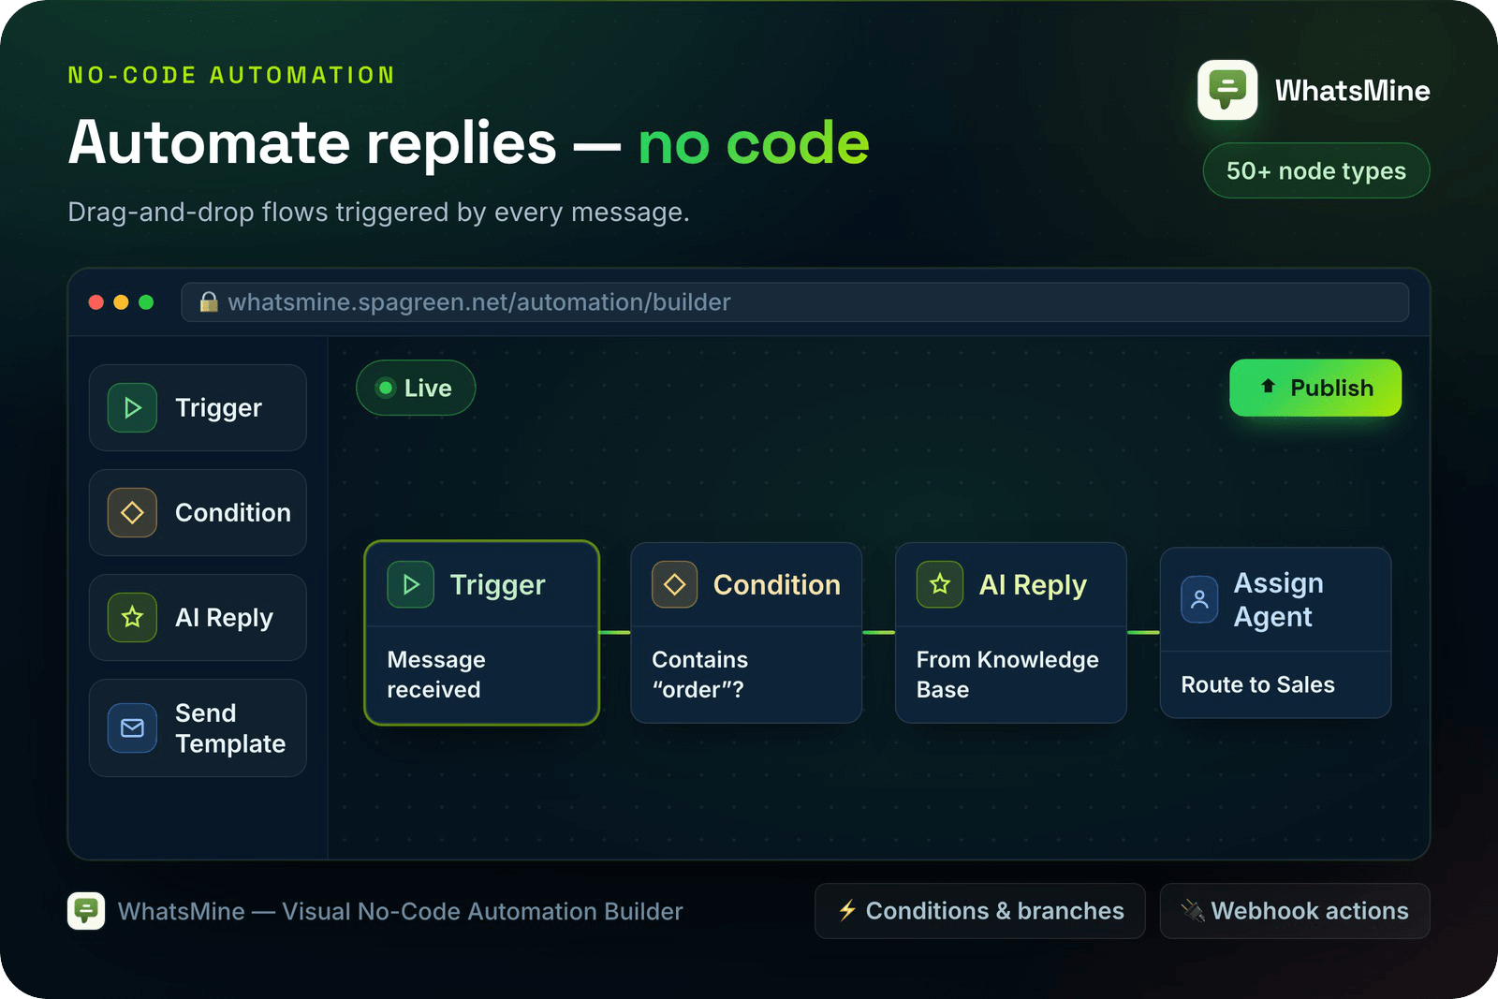
Task: Click diamond icon on Condition canvas node
Action: click(x=675, y=585)
